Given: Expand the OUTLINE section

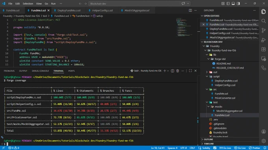Looking at the screenshot, I should coord(208,139).
